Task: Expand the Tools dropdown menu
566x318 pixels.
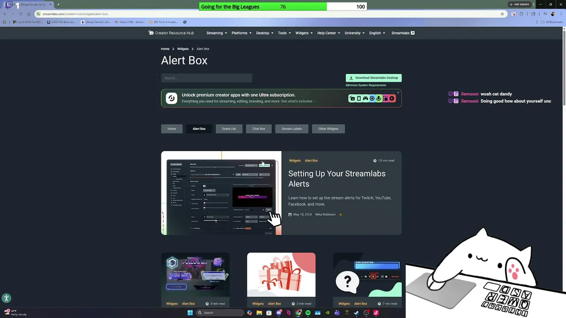Action: click(284, 33)
